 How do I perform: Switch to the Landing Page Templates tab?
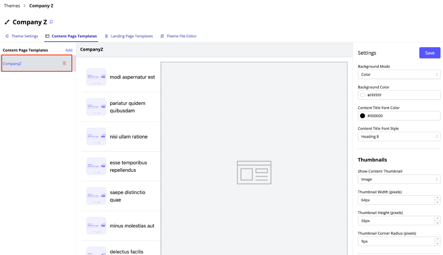pyautogui.click(x=132, y=36)
